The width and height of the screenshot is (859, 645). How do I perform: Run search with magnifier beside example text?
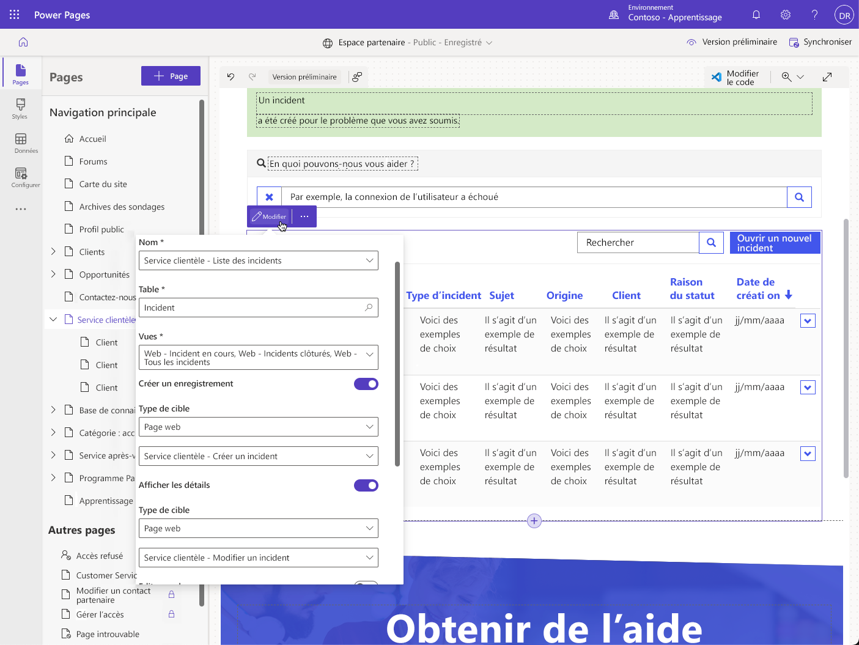[799, 197]
